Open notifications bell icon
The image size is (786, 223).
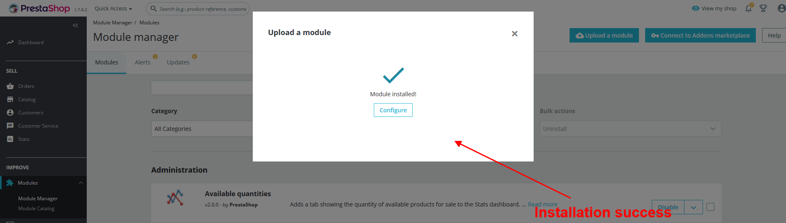(748, 8)
